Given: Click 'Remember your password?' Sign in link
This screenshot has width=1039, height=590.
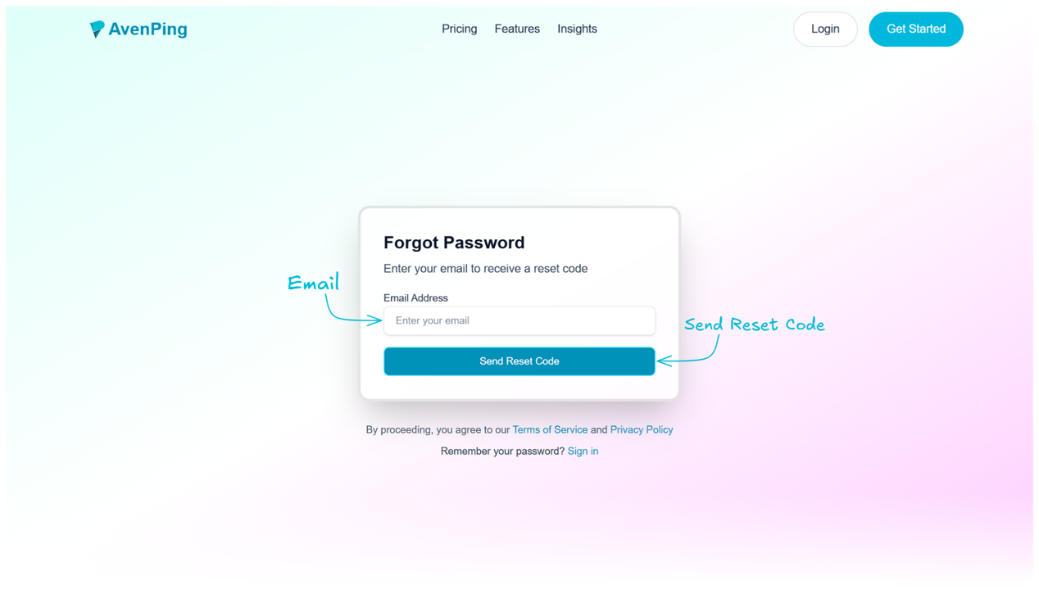Looking at the screenshot, I should coord(583,451).
